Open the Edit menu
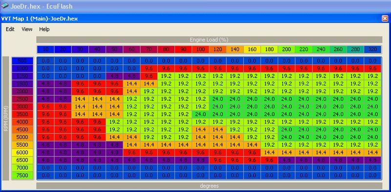Image resolution: width=391 pixels, height=192 pixels. point(10,29)
